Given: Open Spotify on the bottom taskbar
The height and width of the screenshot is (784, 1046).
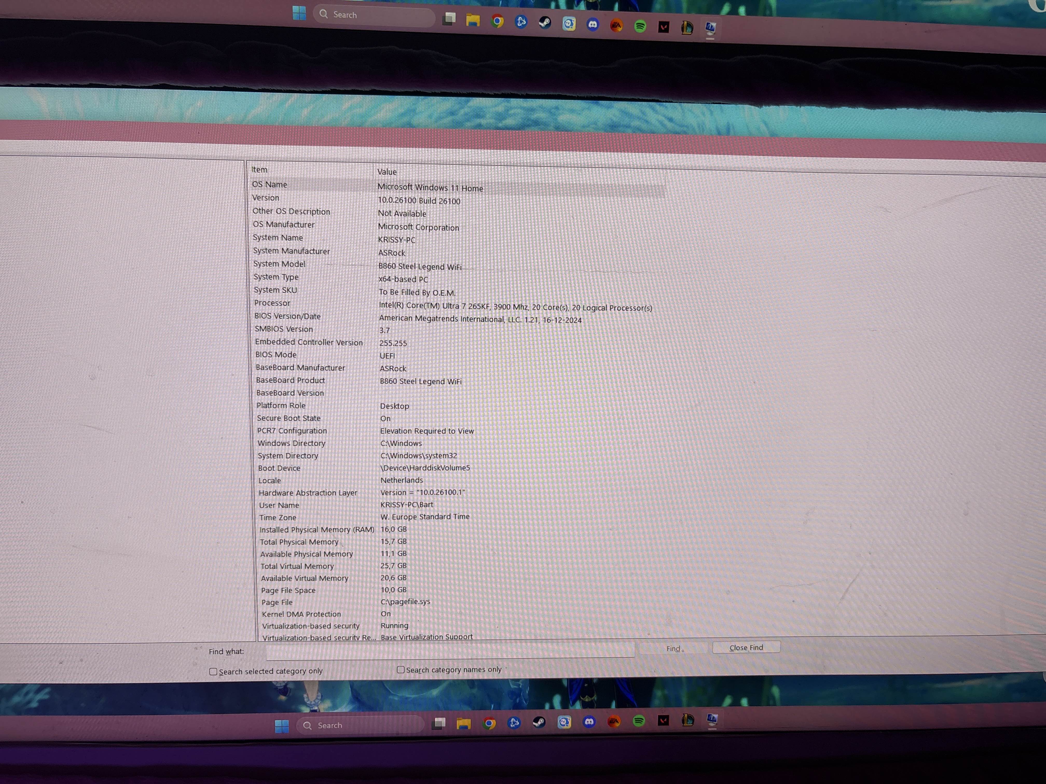Looking at the screenshot, I should click(x=639, y=721).
